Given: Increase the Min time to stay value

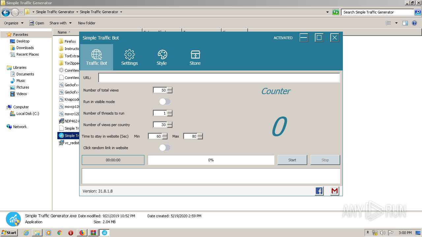Looking at the screenshot, I should click(x=165, y=135).
